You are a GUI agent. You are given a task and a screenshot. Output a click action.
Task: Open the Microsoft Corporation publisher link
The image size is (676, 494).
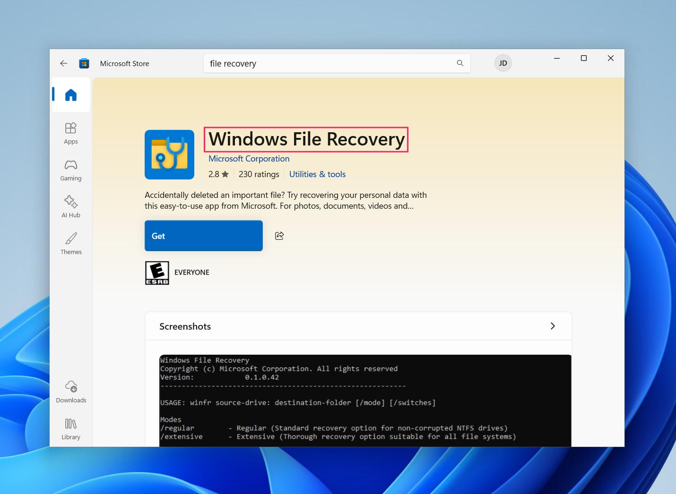tap(249, 159)
